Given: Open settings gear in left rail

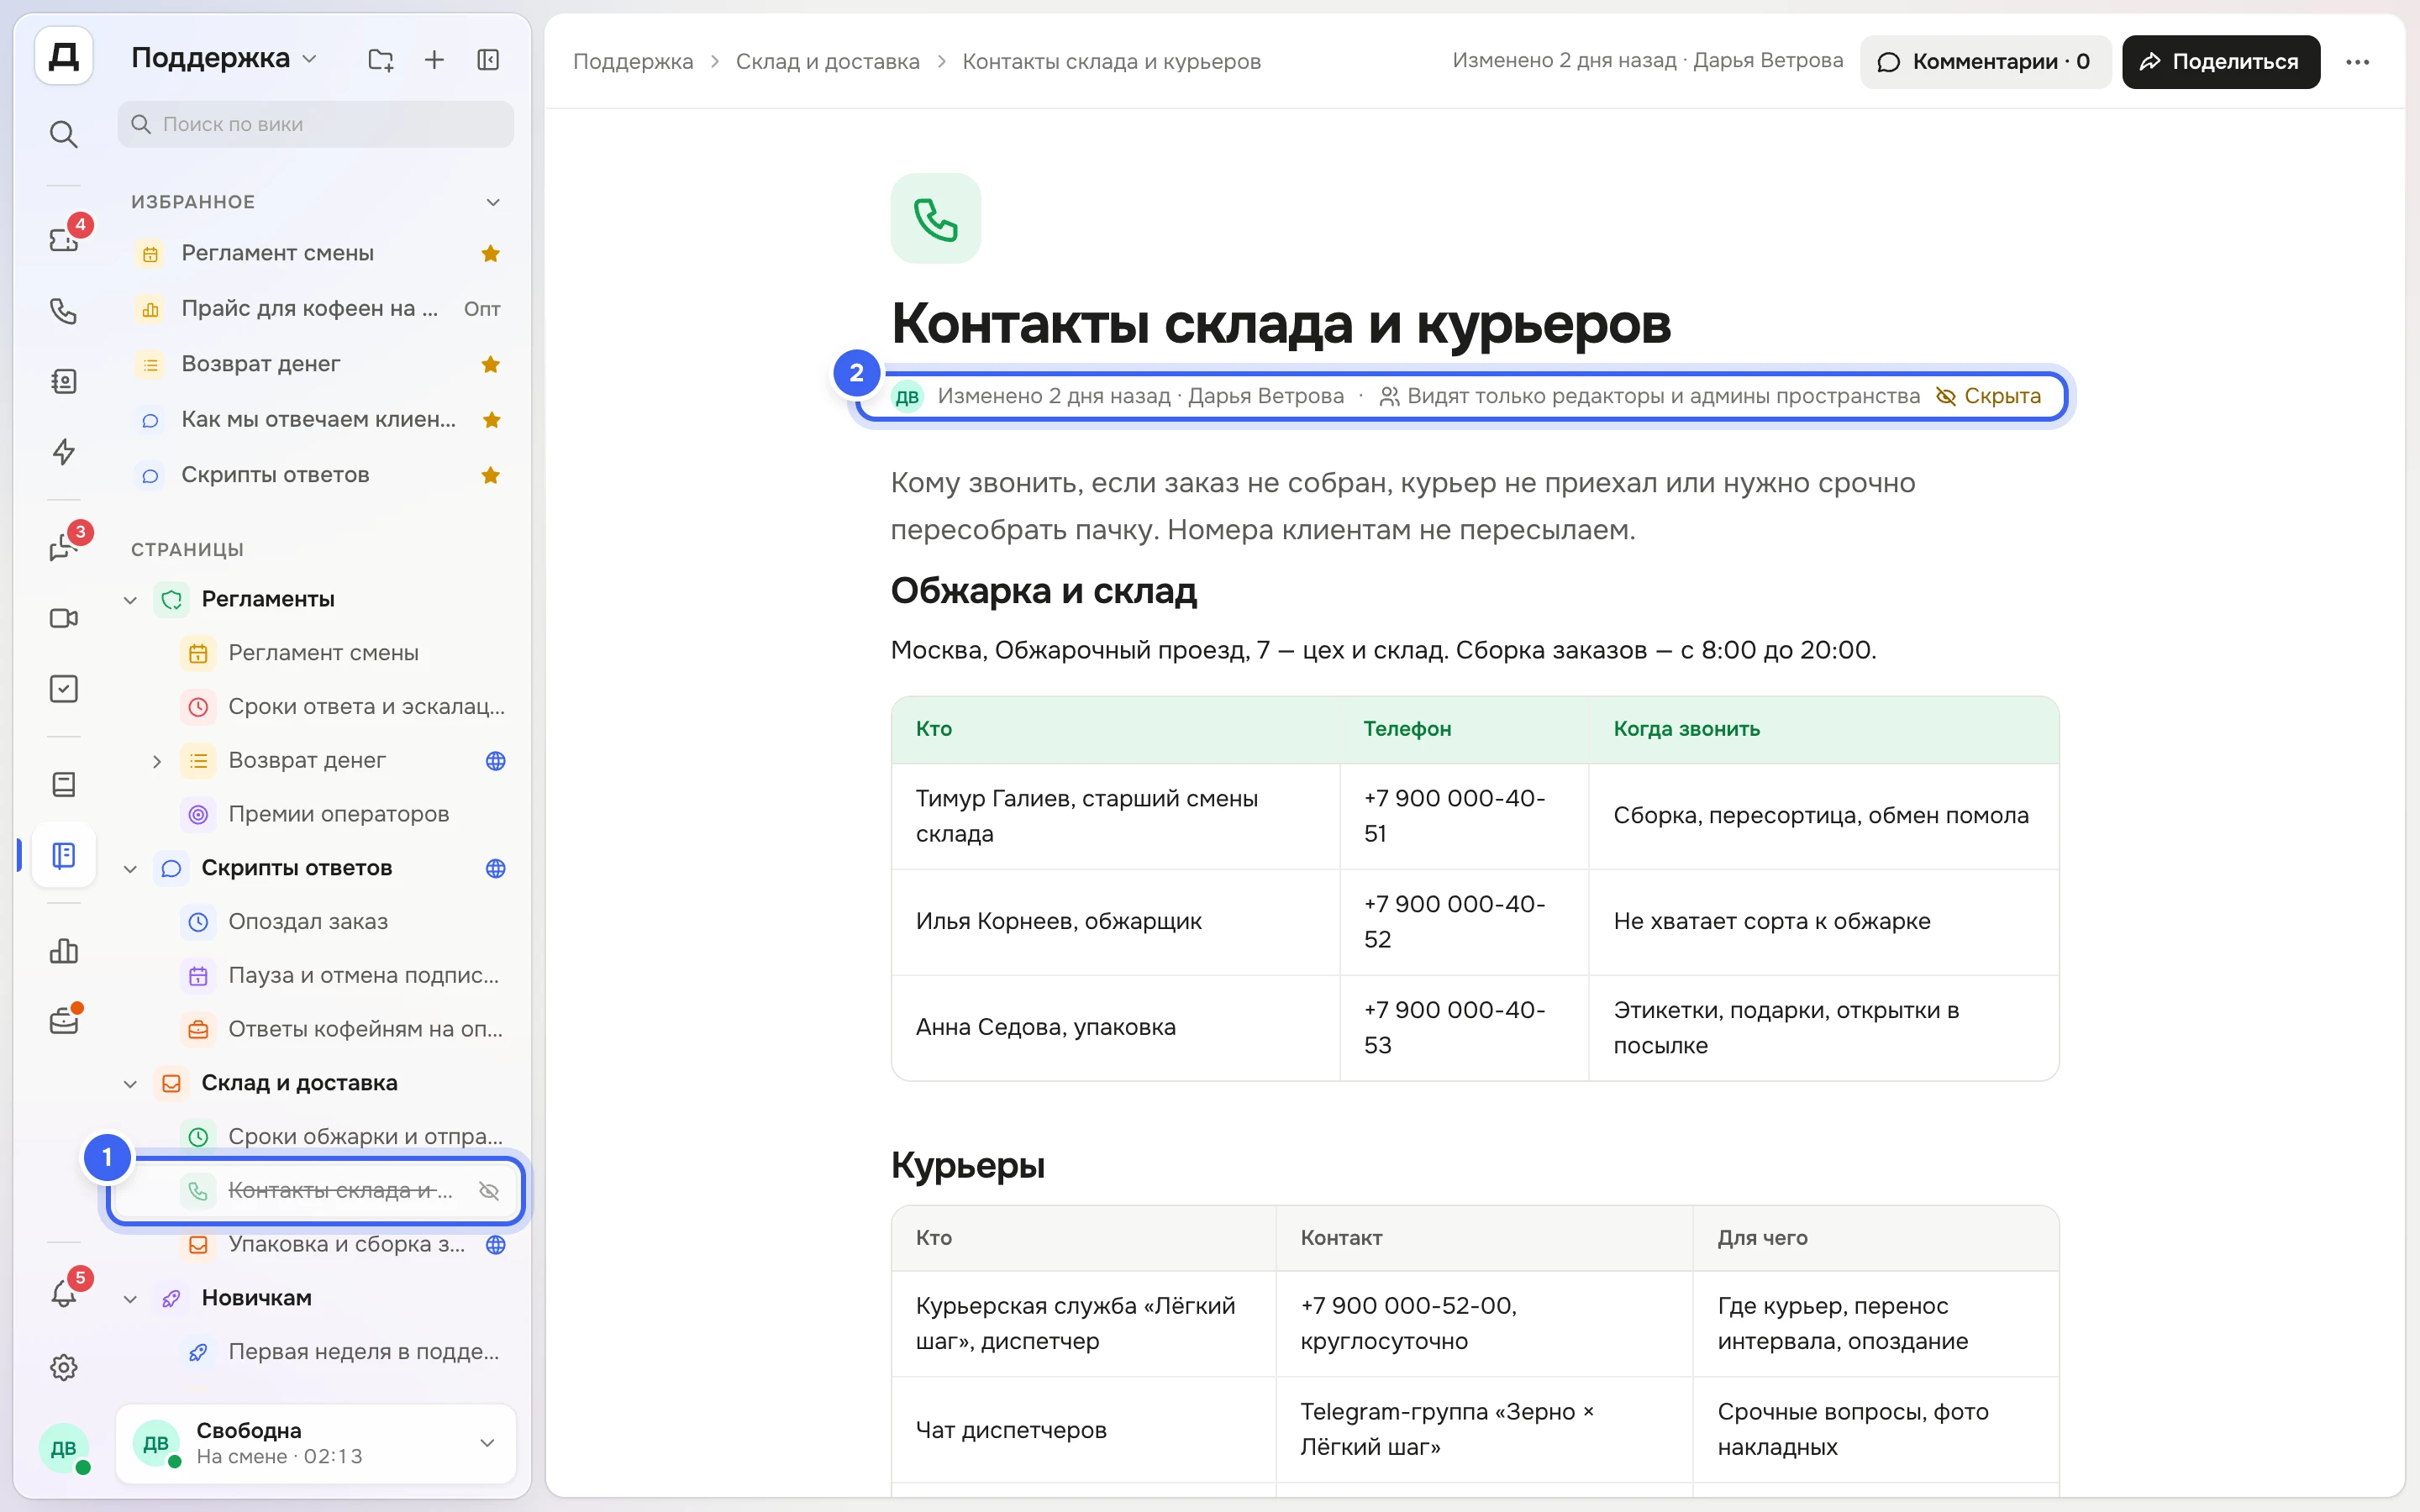Looking at the screenshot, I should pyautogui.click(x=64, y=1367).
